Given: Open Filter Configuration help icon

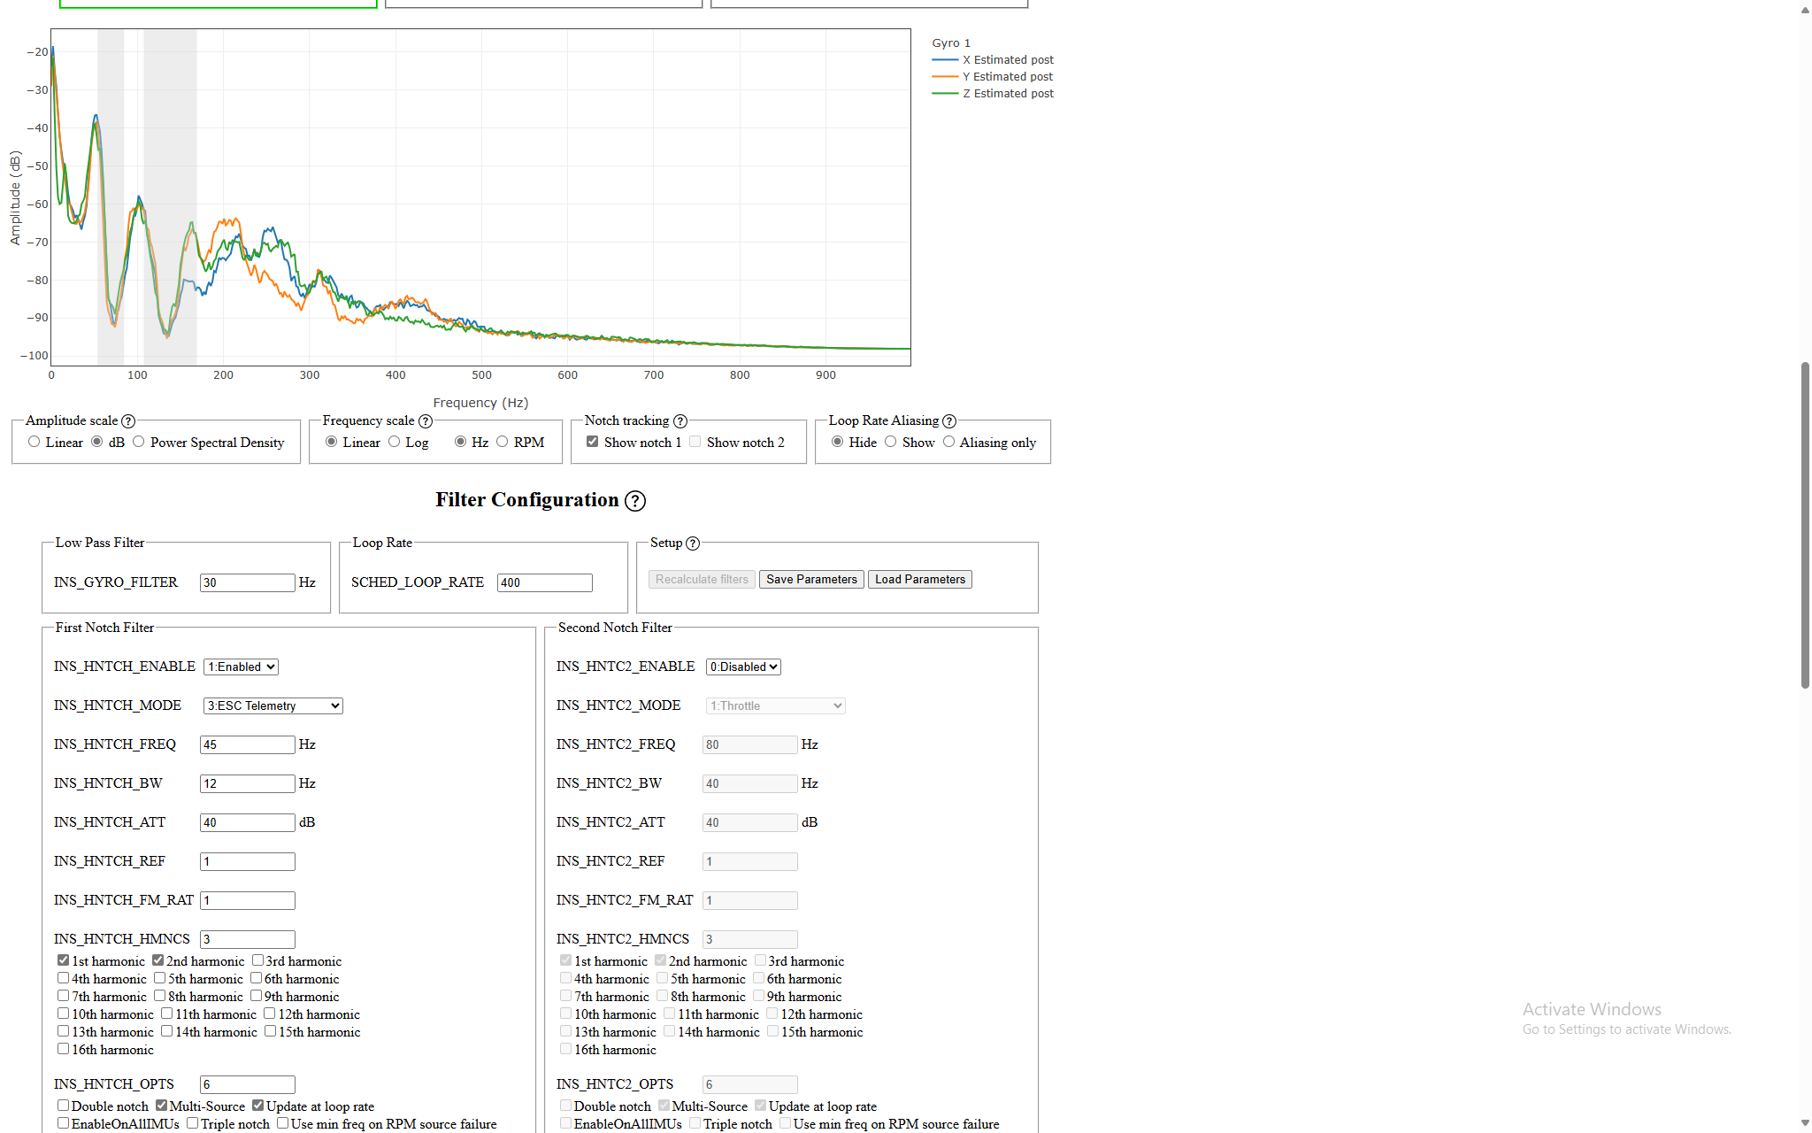Looking at the screenshot, I should point(635,501).
